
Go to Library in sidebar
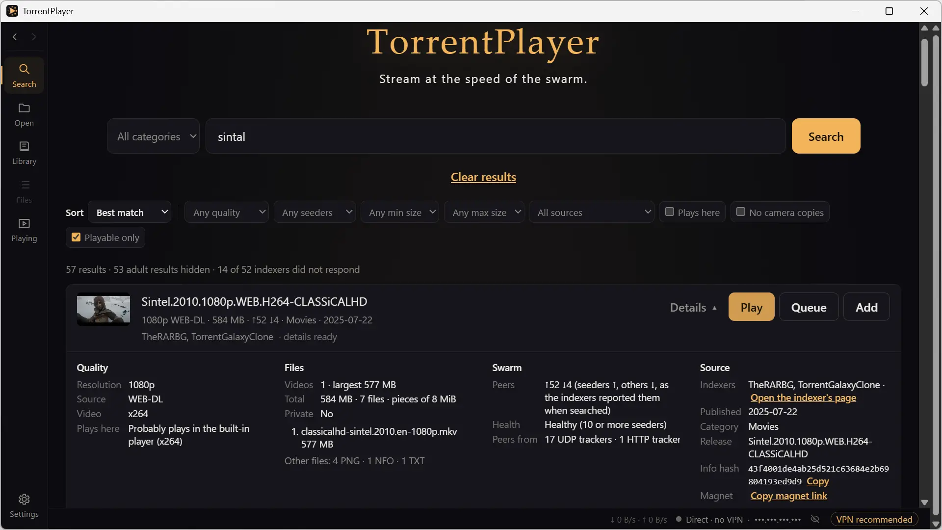coord(24,153)
